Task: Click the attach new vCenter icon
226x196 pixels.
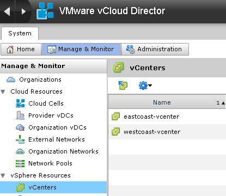Action: click(x=123, y=85)
